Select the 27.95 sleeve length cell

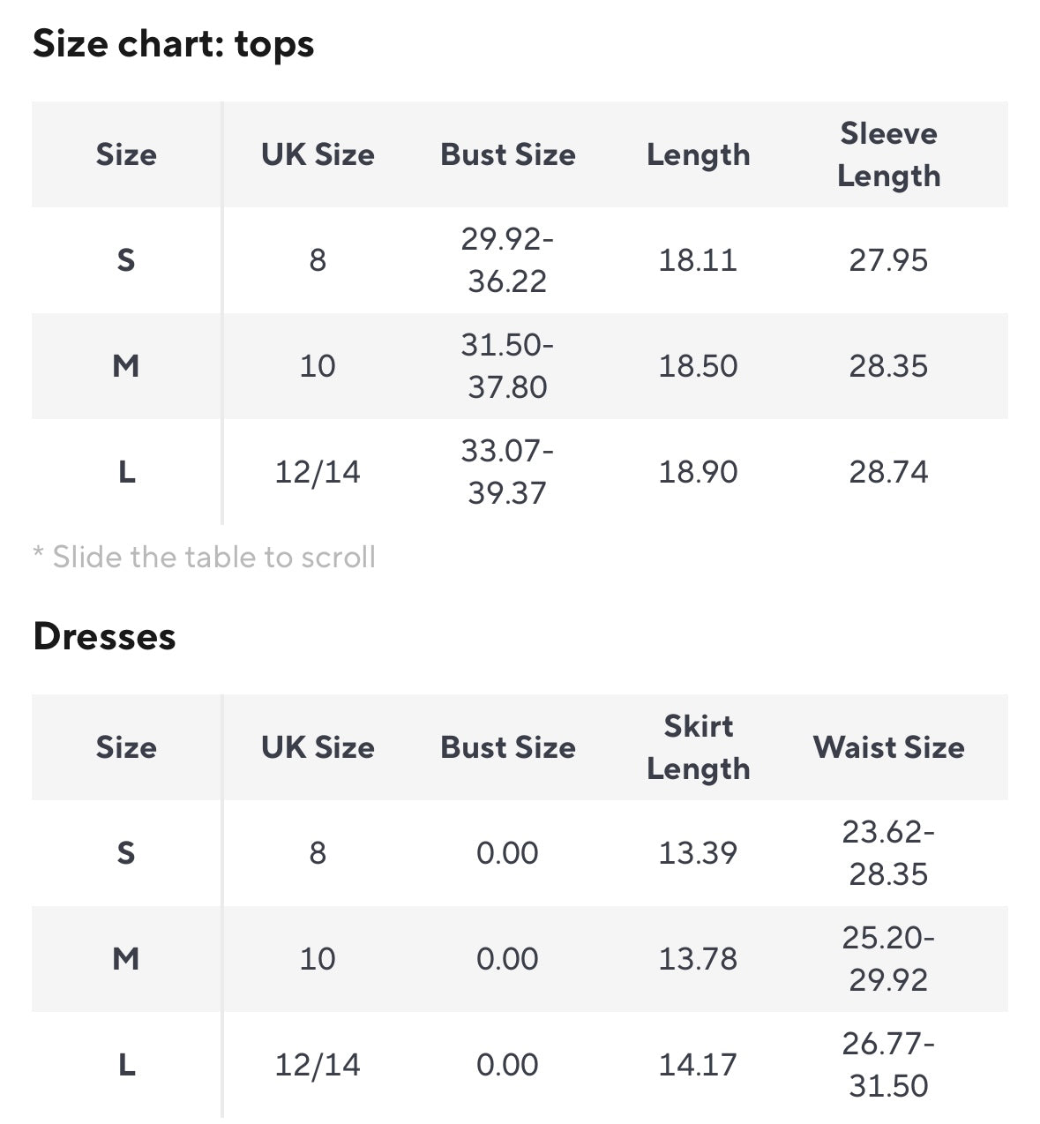click(x=888, y=260)
